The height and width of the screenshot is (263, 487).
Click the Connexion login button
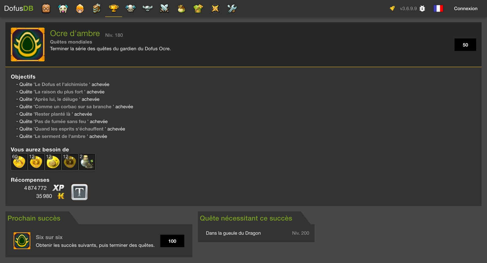click(x=466, y=9)
